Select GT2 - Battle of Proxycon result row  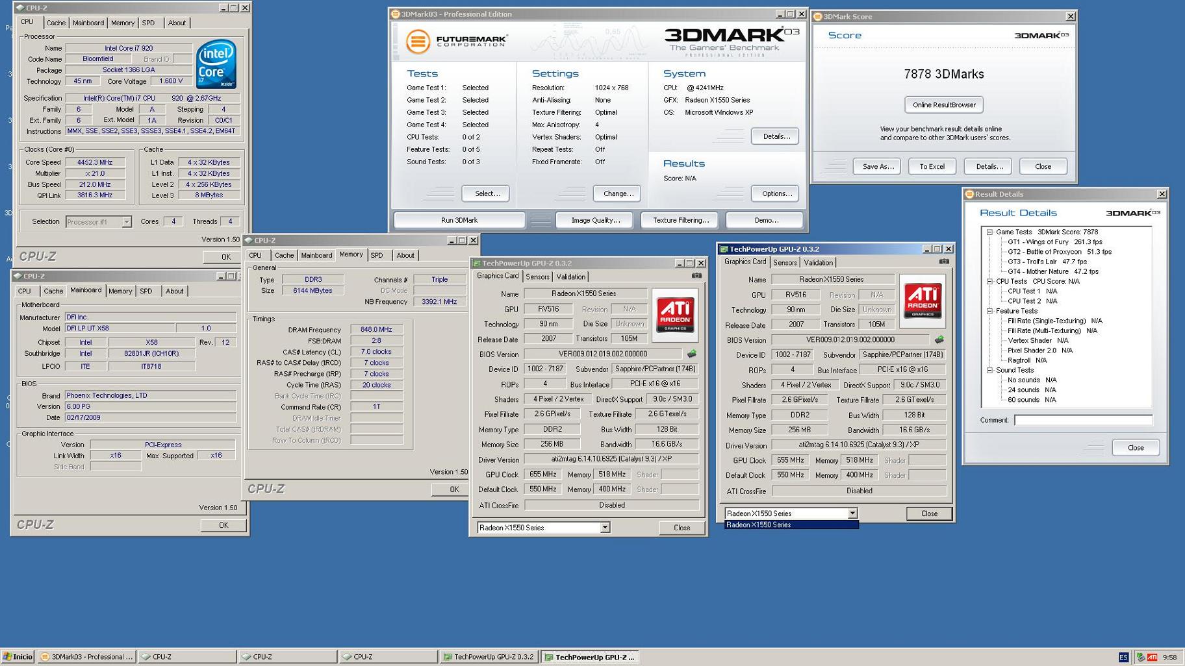(1059, 252)
